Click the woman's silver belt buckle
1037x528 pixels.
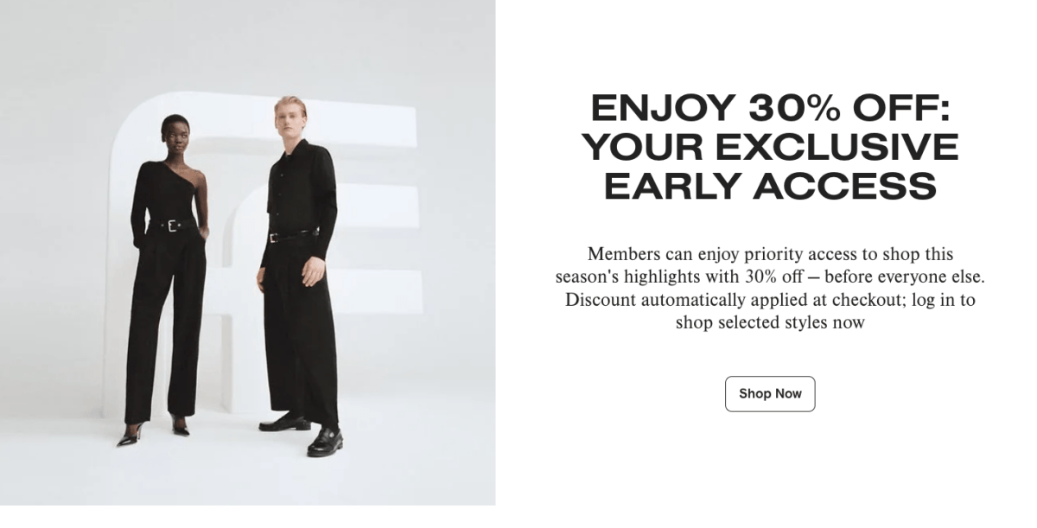point(171,226)
